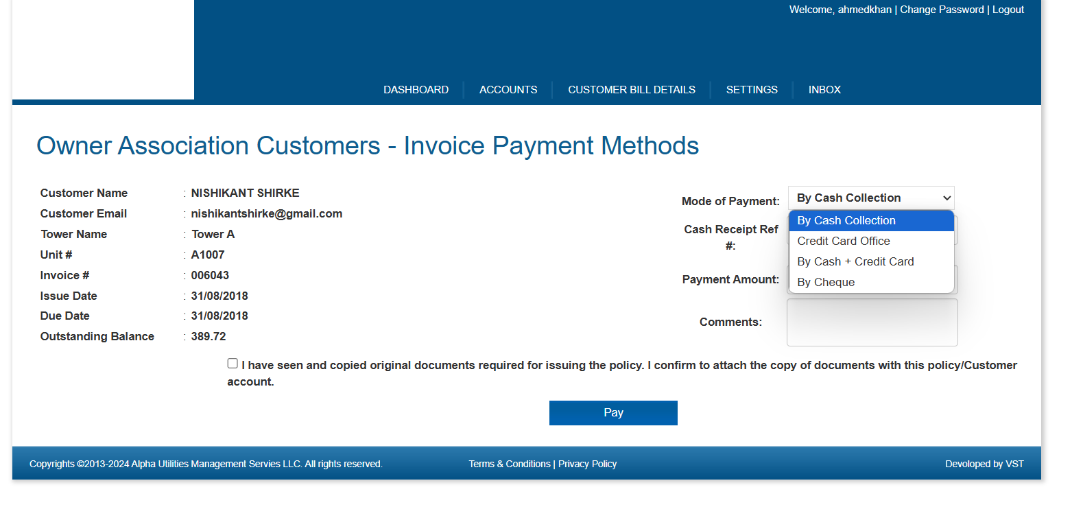The height and width of the screenshot is (531, 1083).
Task: Tick the document confirmation checkbox
Action: [x=233, y=364]
